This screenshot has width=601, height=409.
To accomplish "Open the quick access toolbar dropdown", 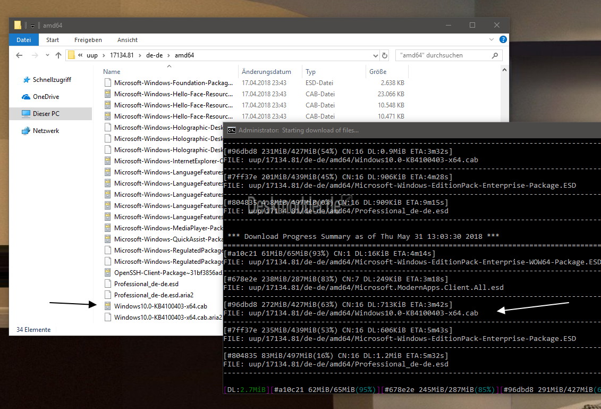I will (32, 26).
